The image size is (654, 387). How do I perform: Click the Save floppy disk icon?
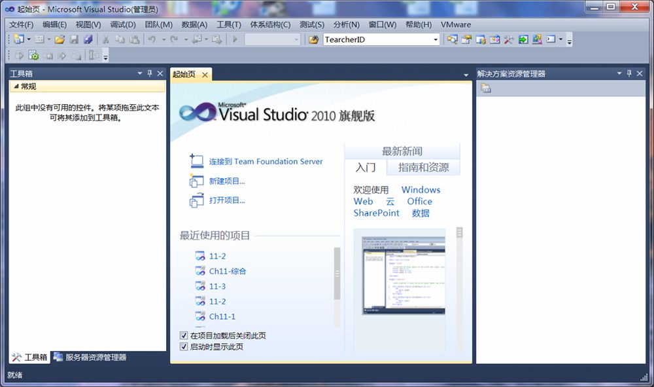tap(74, 40)
